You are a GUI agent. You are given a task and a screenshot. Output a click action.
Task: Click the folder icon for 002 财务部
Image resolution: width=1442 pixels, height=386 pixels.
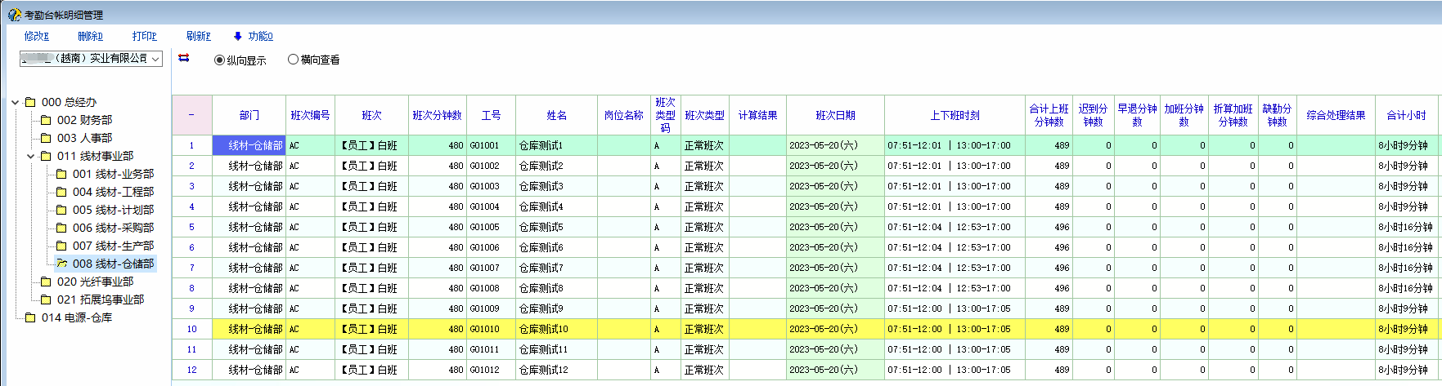46,120
